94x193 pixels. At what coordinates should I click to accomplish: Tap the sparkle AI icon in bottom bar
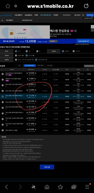coord(33,187)
